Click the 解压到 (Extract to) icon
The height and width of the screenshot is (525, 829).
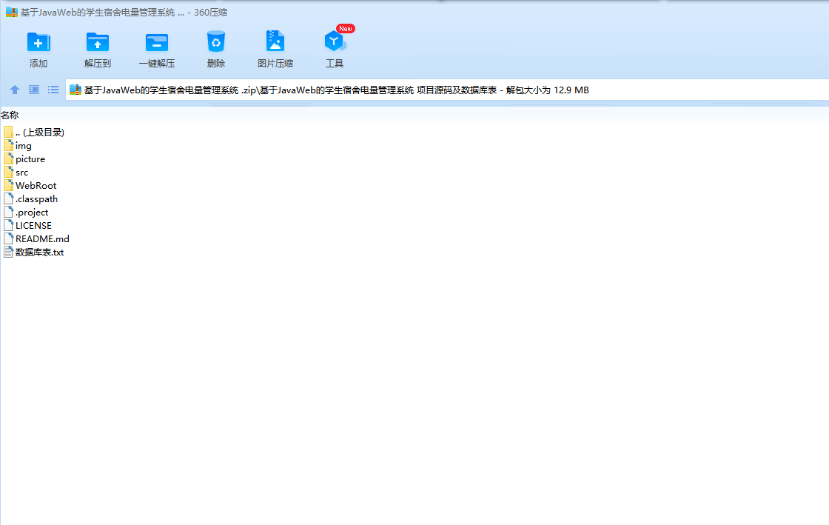pyautogui.click(x=97, y=41)
